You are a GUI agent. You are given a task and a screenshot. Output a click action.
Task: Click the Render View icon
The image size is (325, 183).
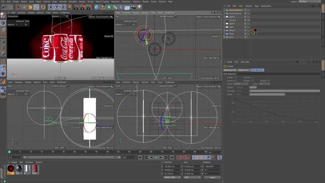(x=77, y=7)
